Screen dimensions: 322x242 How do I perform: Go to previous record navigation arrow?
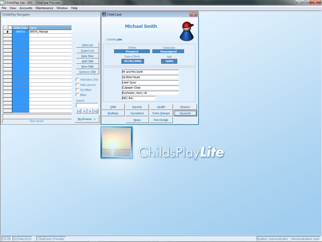[x=85, y=111]
